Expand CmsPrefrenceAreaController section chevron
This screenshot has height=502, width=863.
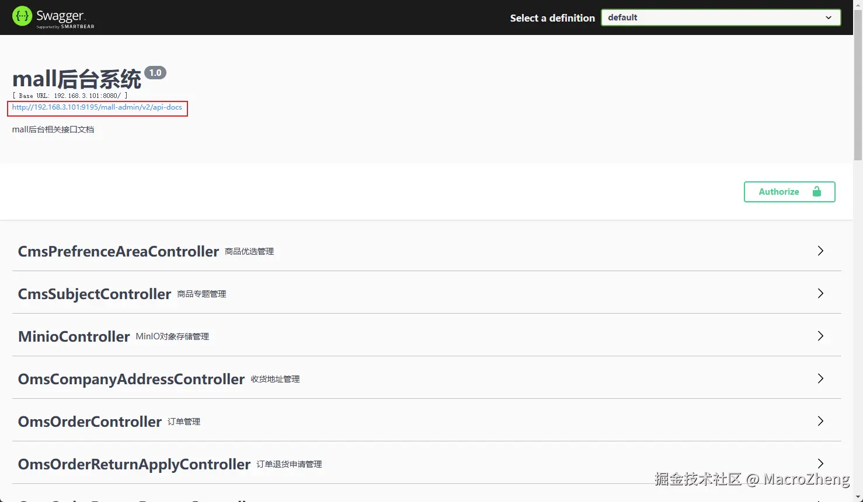tap(820, 251)
